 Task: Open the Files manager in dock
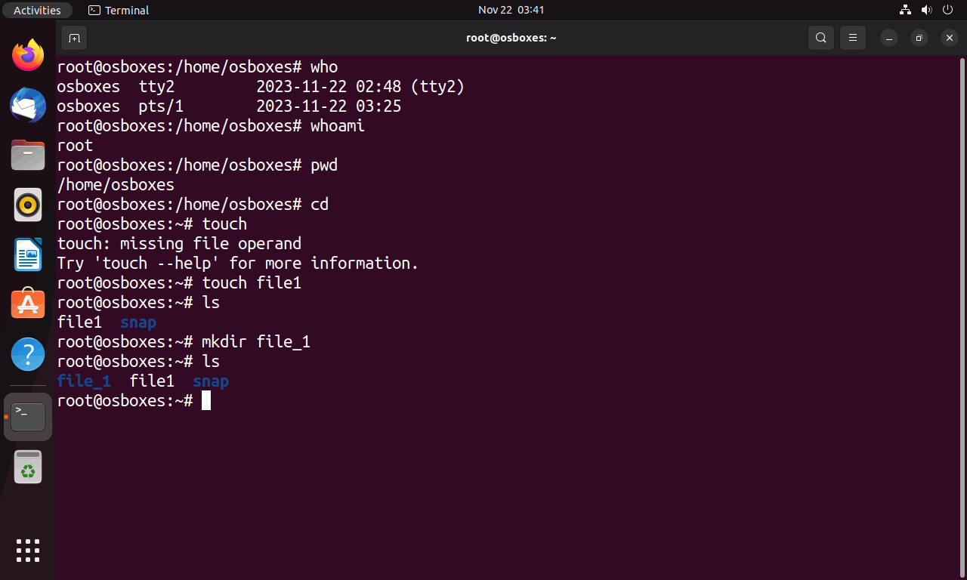coord(28,155)
